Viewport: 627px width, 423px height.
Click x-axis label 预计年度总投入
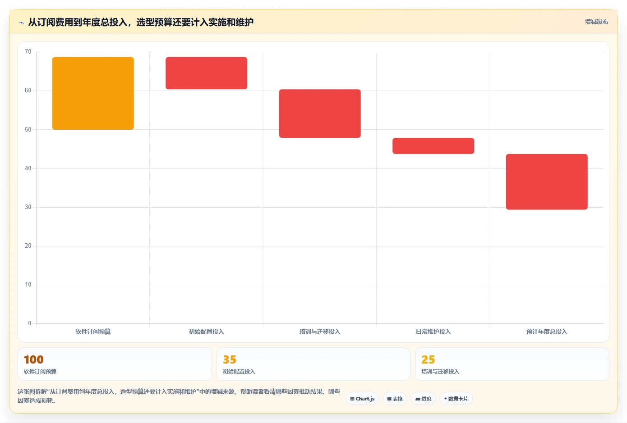click(x=547, y=332)
